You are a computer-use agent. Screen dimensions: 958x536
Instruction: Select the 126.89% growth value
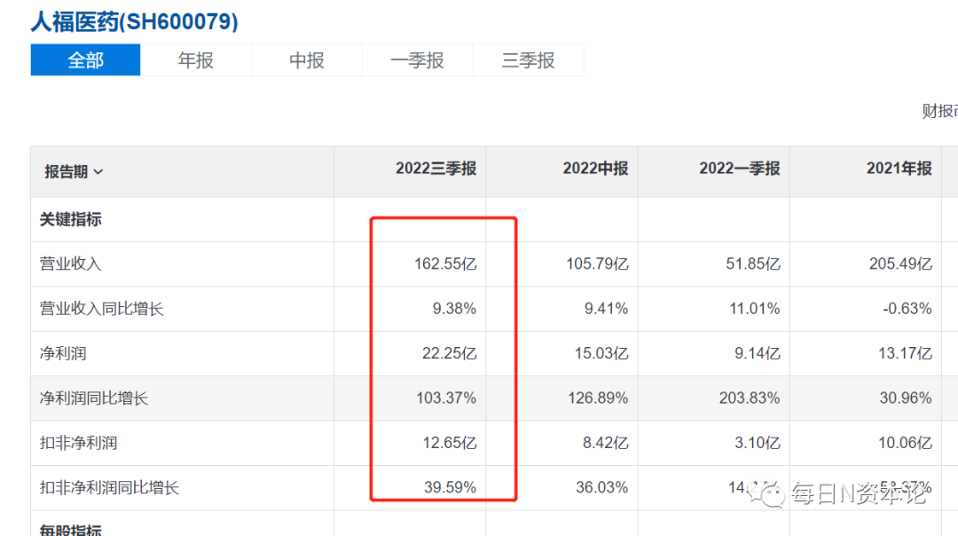[x=598, y=398]
